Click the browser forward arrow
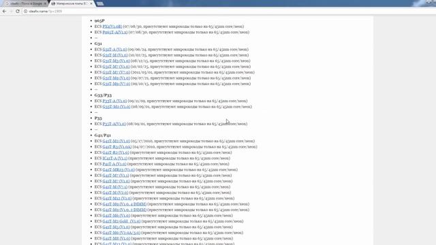436x245 pixels. pos(11,12)
